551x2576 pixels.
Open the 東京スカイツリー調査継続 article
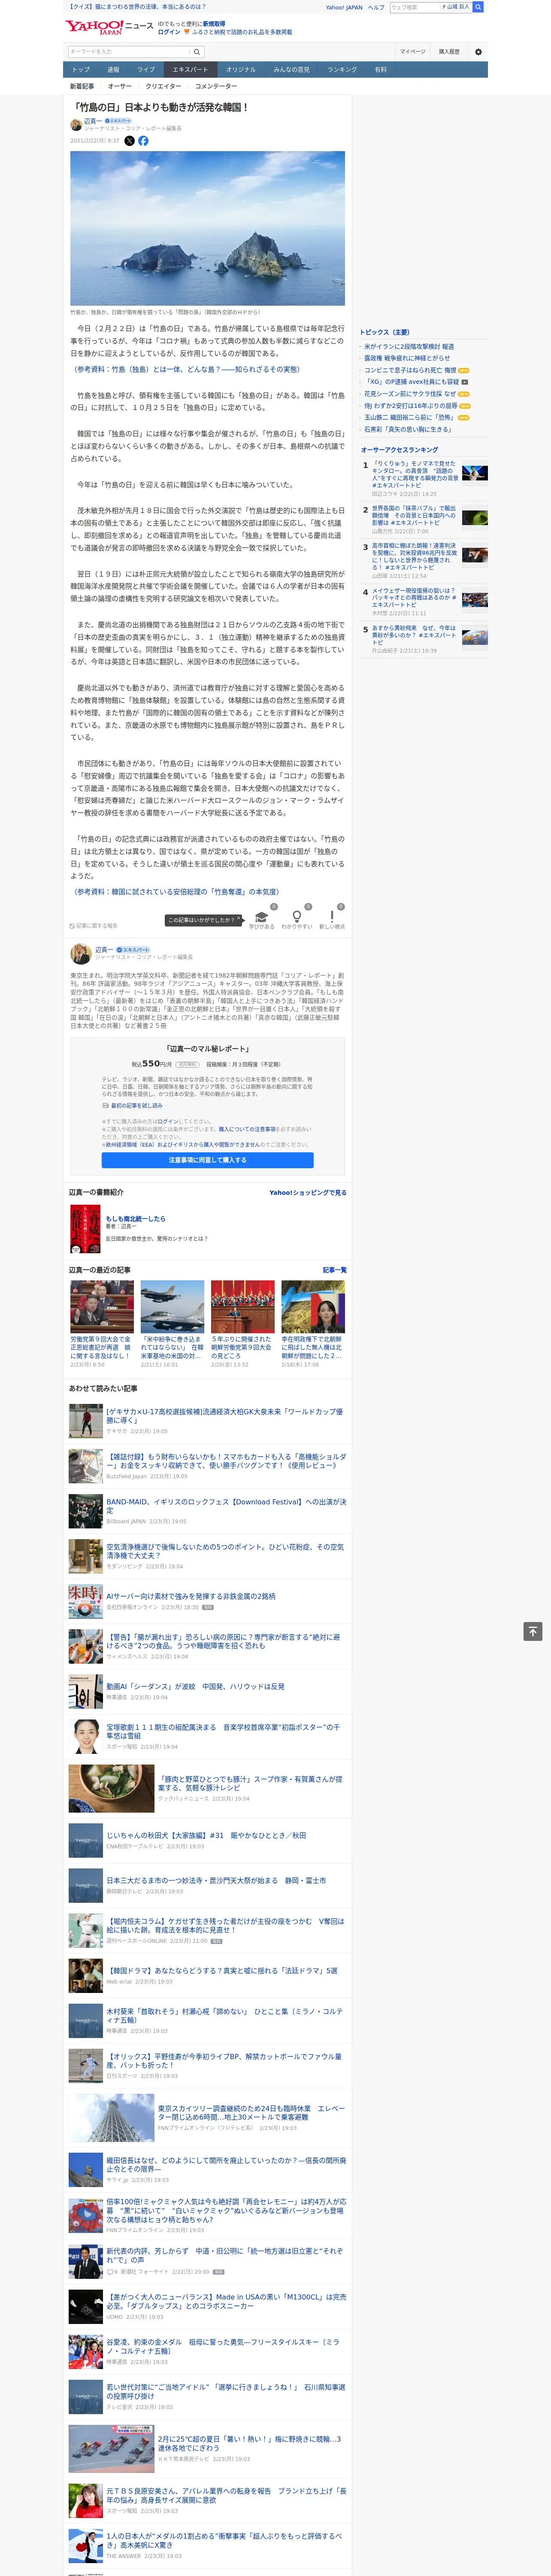pyautogui.click(x=251, y=2113)
